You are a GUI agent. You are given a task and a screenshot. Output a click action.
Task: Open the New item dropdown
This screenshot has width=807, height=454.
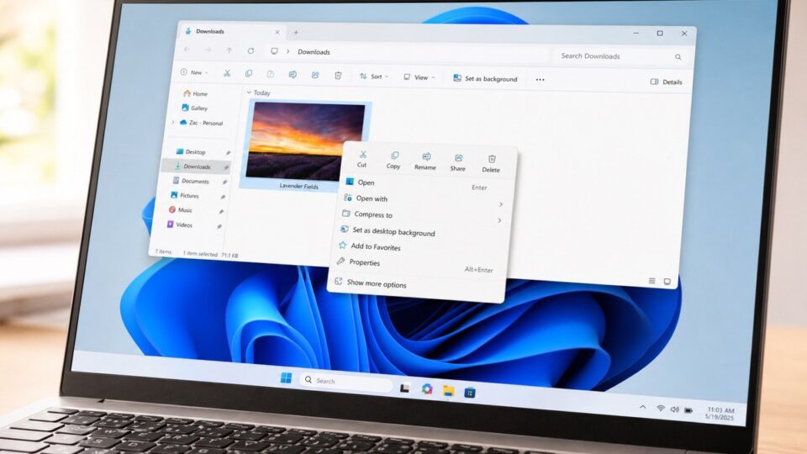coord(194,72)
